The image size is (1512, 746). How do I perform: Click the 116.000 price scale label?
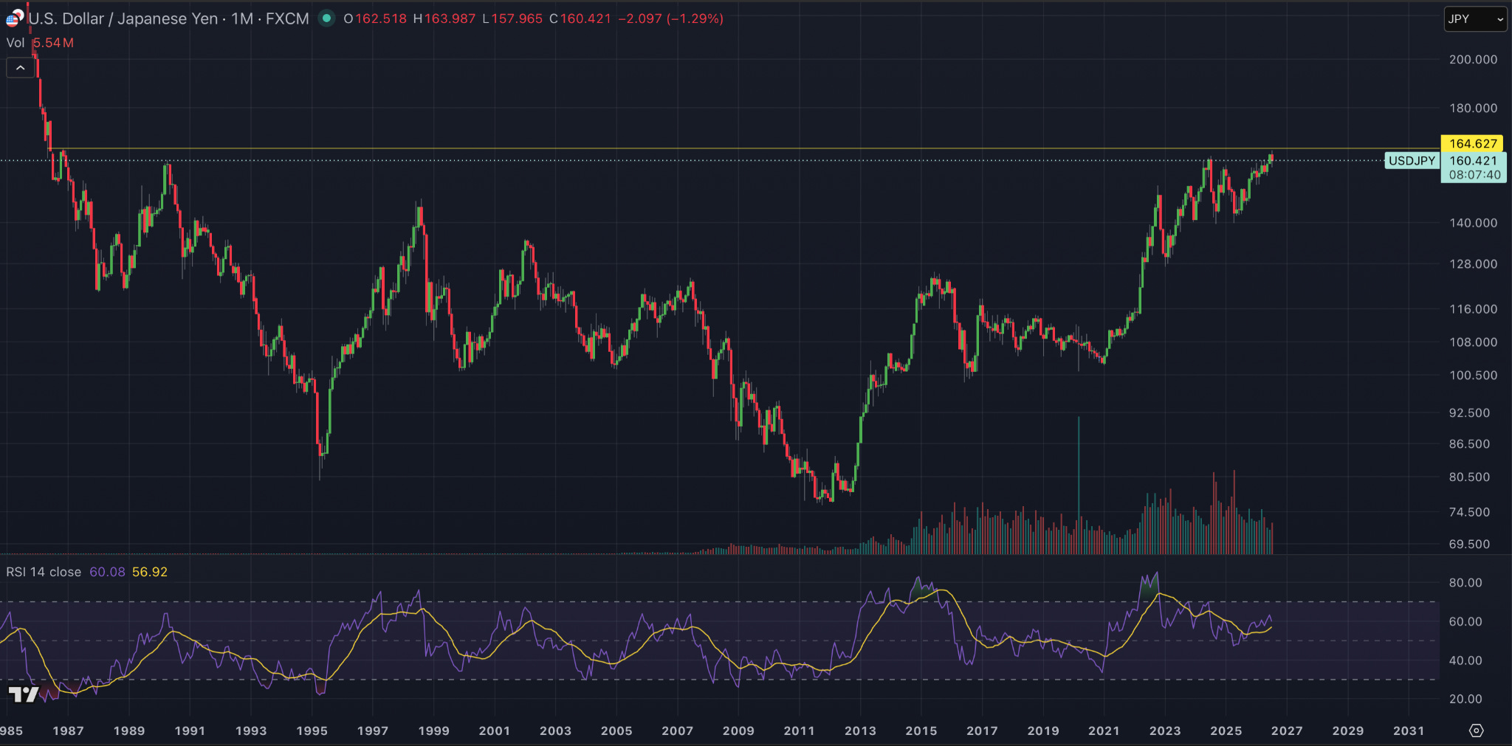click(x=1473, y=309)
